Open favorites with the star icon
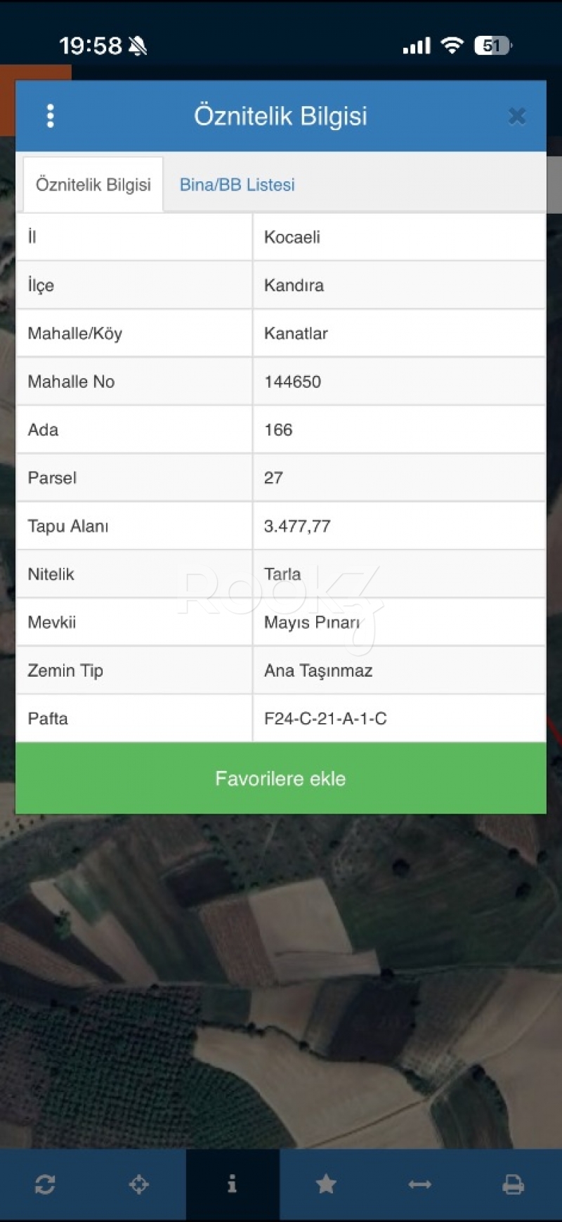Viewport: 562px width, 1222px height. (326, 1185)
